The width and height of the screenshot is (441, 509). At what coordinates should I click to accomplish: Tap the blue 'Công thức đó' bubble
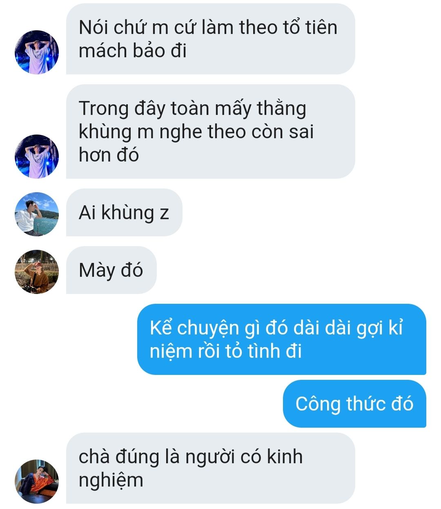(x=354, y=404)
